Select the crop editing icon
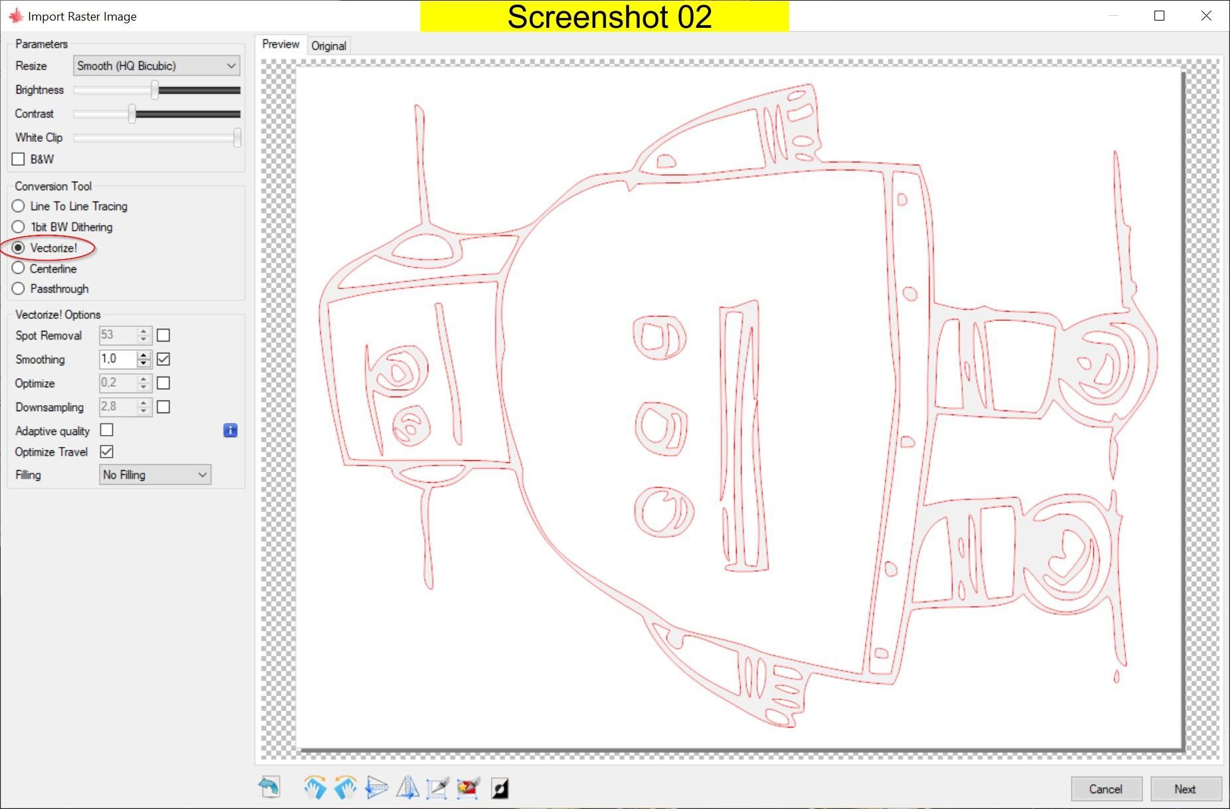Screen dimensions: 1230x809 (x=436, y=788)
